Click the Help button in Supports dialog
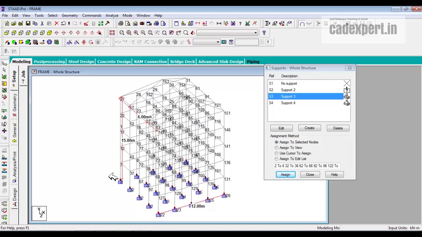This screenshot has width=422, height=237. pos(334,174)
